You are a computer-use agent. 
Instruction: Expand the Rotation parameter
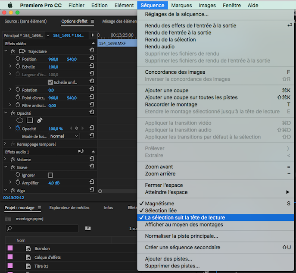(x=10, y=89)
